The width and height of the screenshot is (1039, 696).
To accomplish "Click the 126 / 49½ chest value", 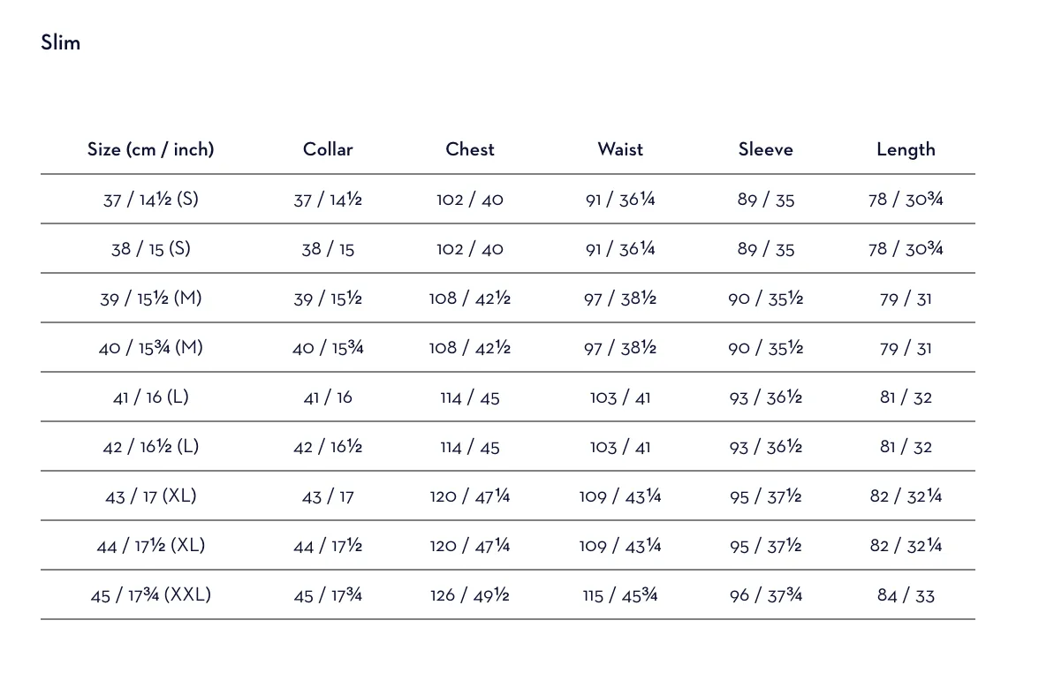I will [470, 594].
